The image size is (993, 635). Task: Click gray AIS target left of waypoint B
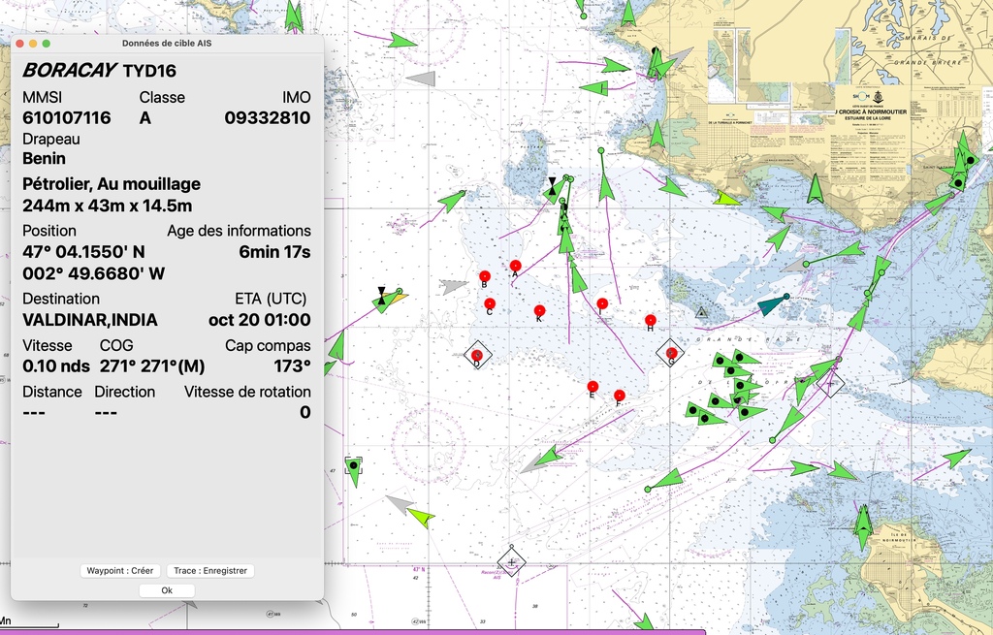[x=453, y=287]
